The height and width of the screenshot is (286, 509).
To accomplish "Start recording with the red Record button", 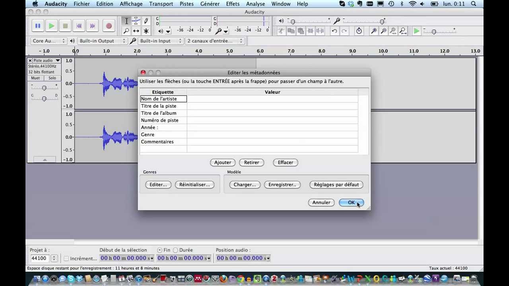I will coord(109,26).
